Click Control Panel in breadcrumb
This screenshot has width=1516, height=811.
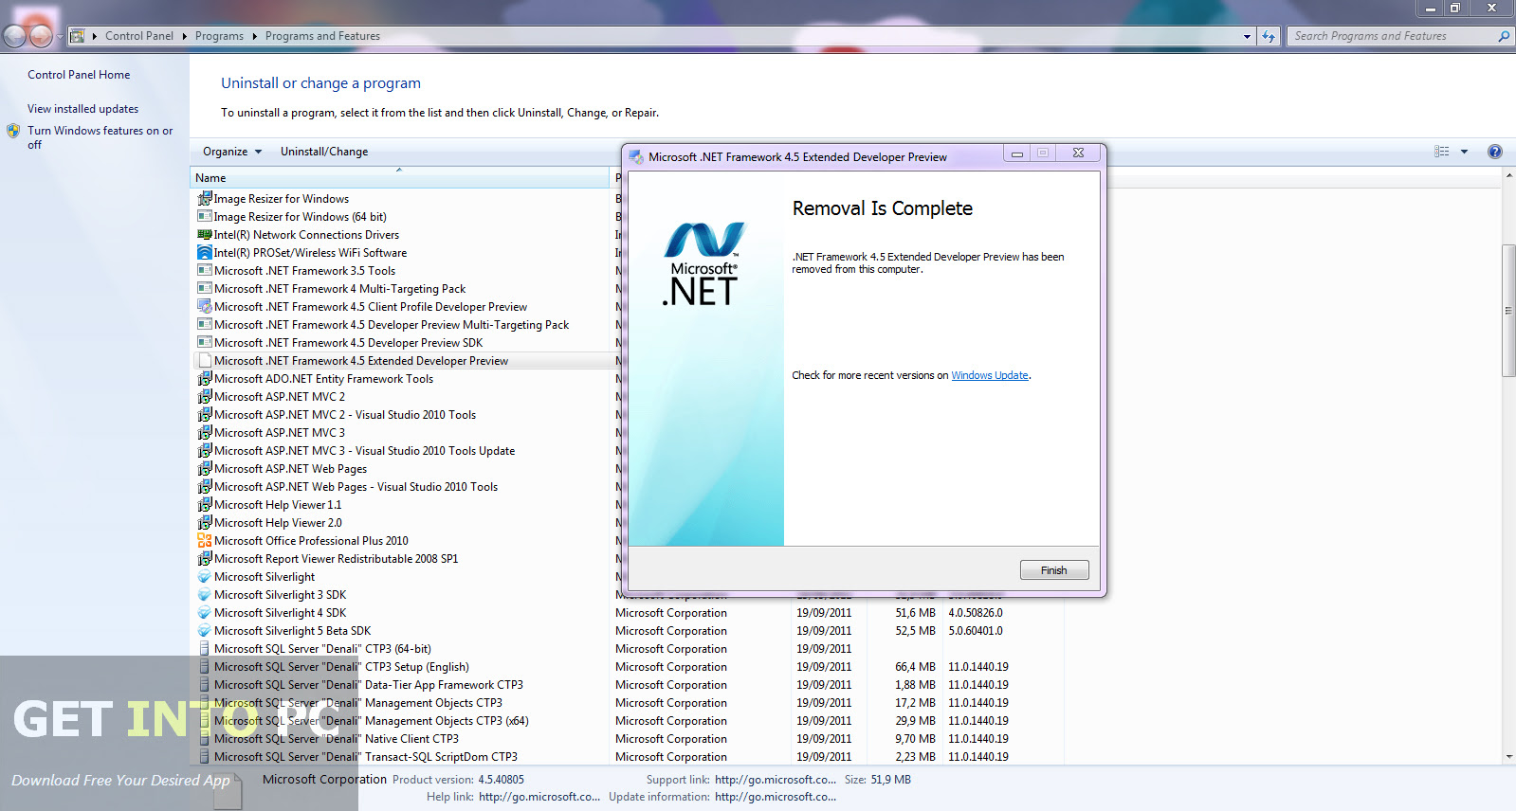click(x=139, y=36)
